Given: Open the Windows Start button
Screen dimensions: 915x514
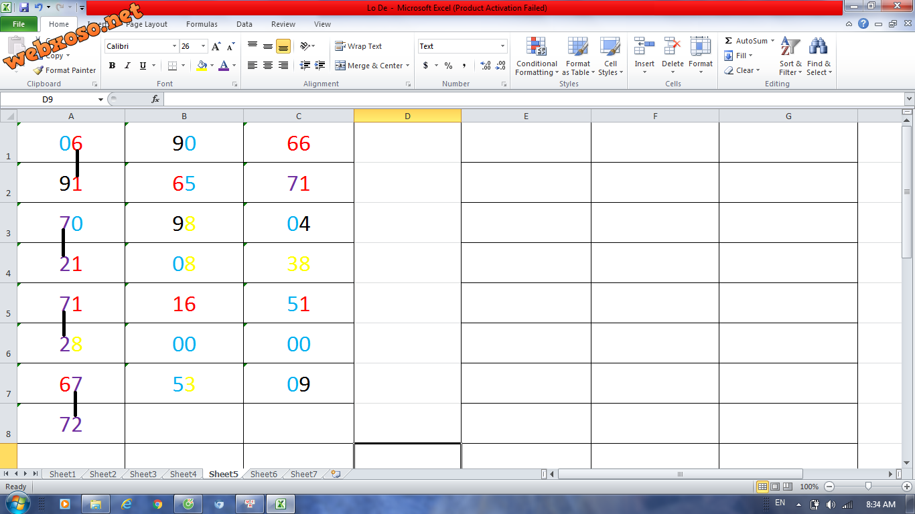Looking at the screenshot, I should pyautogui.click(x=17, y=504).
